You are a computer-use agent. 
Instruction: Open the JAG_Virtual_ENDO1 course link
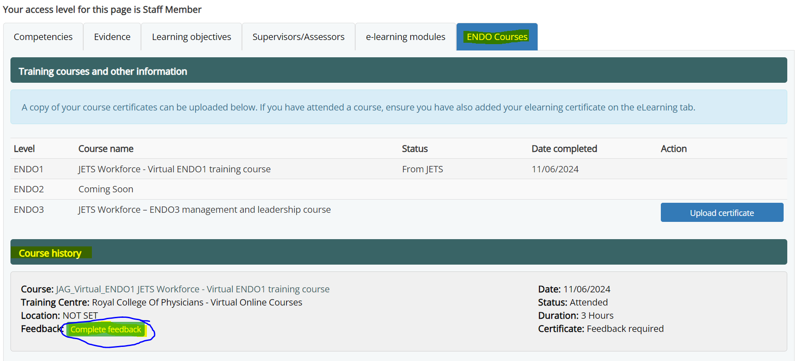coord(192,289)
